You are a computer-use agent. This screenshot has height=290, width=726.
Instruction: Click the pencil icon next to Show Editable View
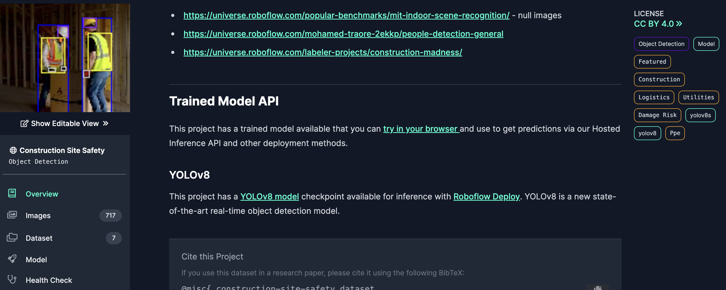tap(24, 123)
